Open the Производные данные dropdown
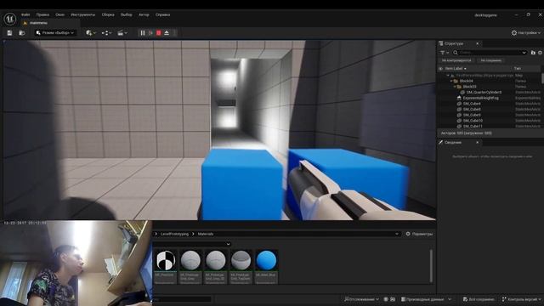The width and height of the screenshot is (544, 306). pos(427,299)
